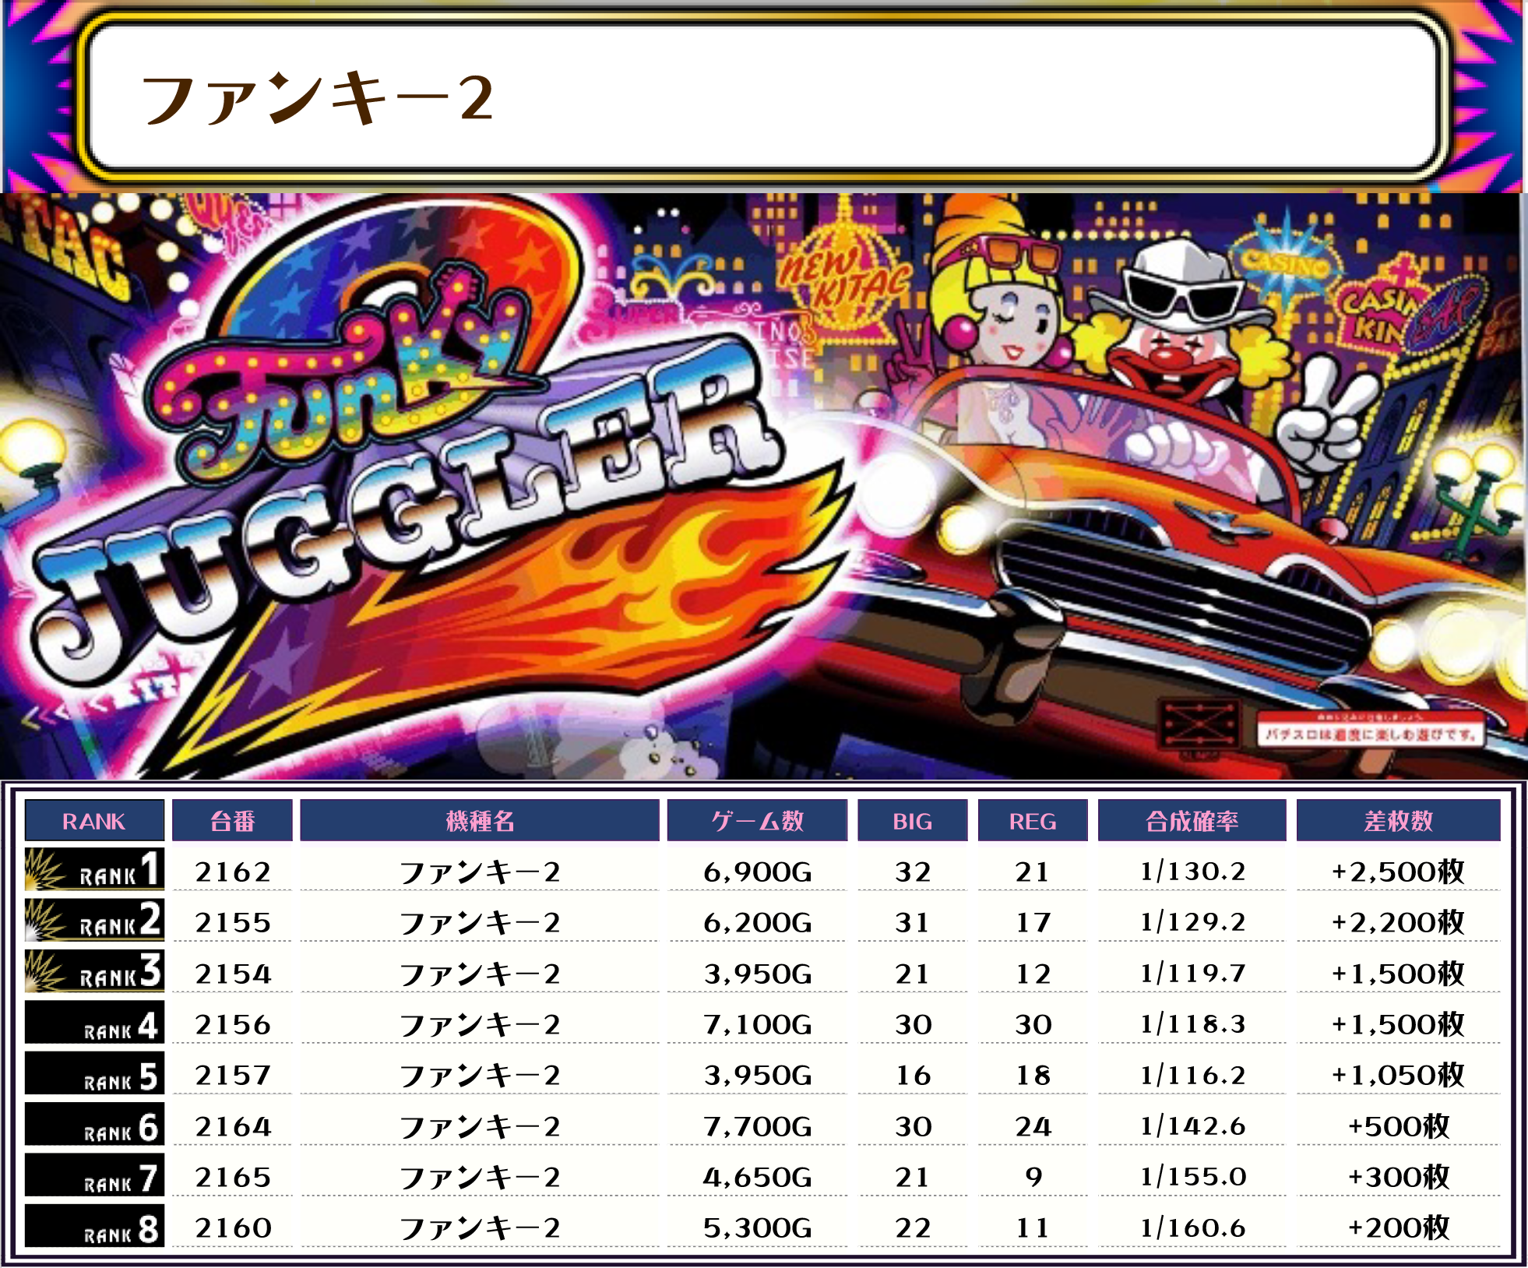Click the ファンキー2 title heading
1528x1268 pixels.
[x=317, y=99]
